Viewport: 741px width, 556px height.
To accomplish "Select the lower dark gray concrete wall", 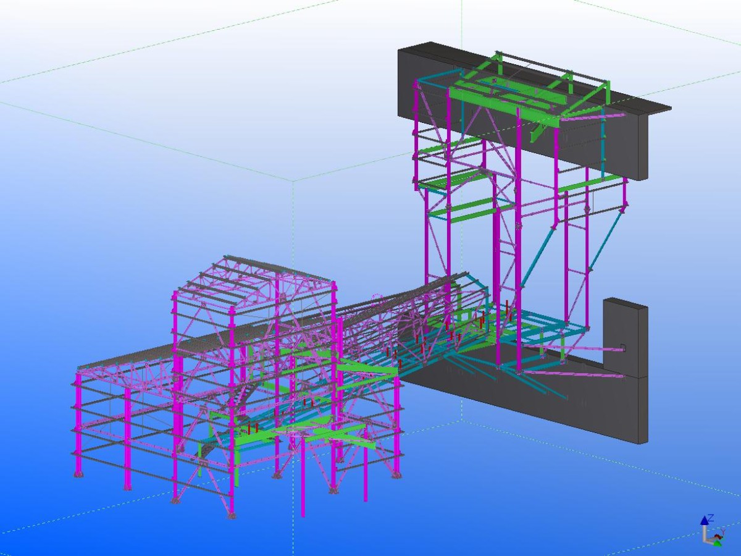I will click(556, 402).
